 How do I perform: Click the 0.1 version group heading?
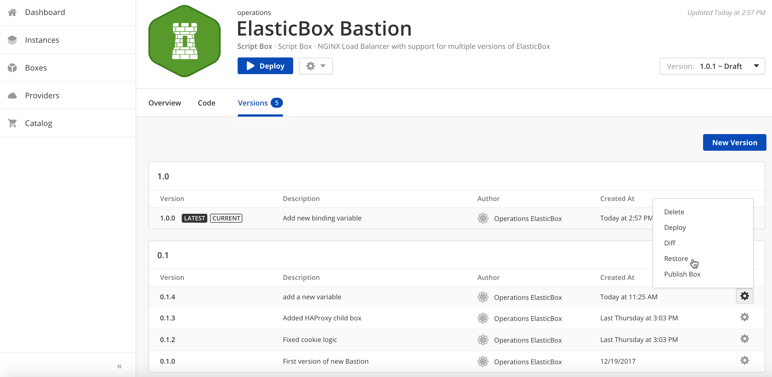[x=163, y=255]
